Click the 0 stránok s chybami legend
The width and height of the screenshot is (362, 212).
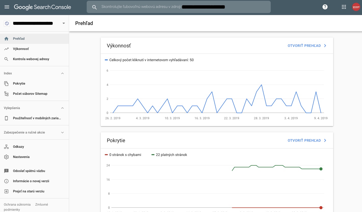(x=125, y=155)
